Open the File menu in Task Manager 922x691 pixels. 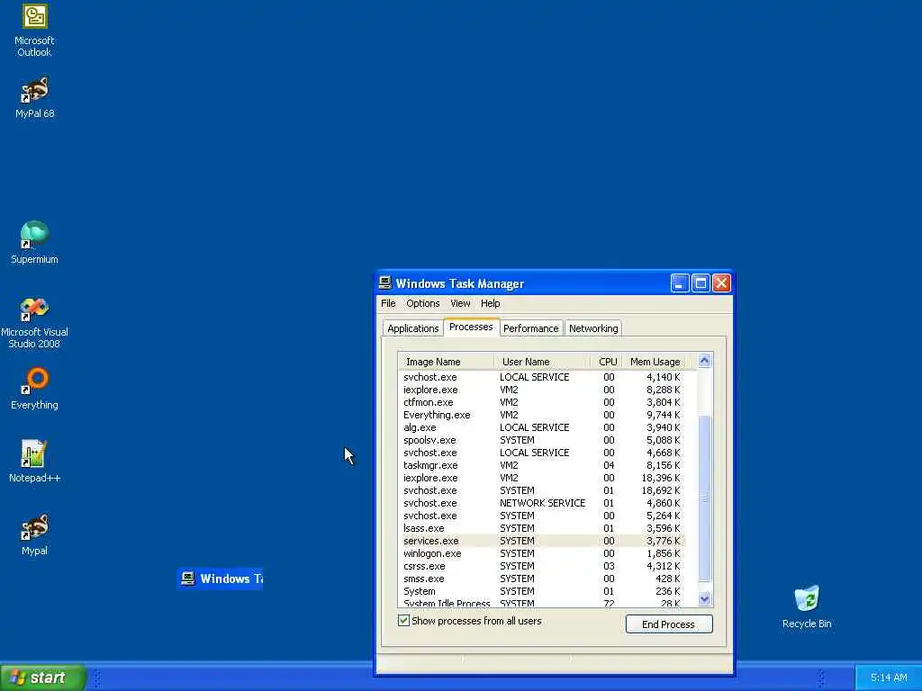coord(388,303)
